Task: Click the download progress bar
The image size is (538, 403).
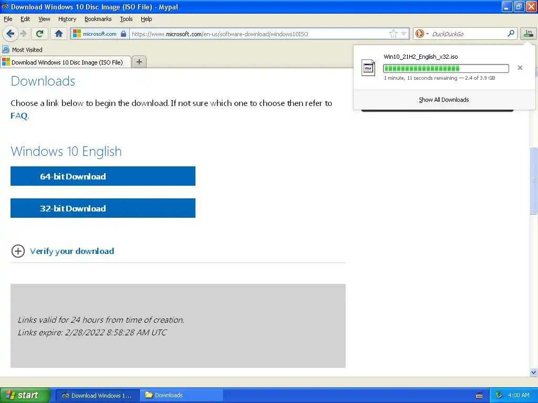Action: 446,68
